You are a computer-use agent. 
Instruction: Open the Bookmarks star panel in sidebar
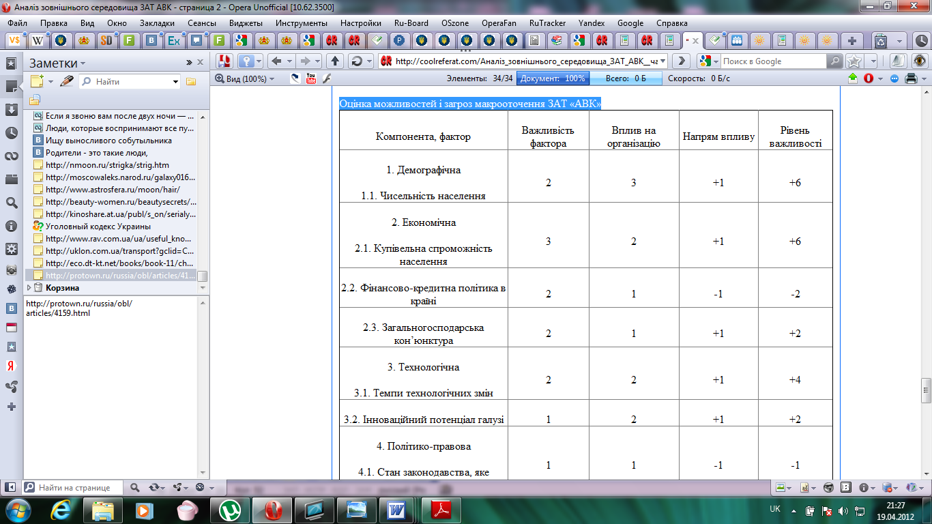click(x=12, y=63)
